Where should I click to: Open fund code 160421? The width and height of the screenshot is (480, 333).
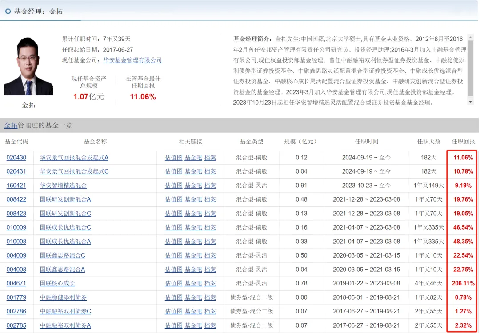pyautogui.click(x=16, y=186)
